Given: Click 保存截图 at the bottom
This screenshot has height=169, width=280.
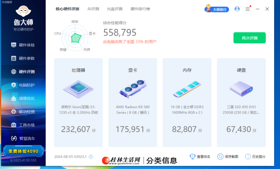Looking at the screenshot, I should tap(227, 157).
